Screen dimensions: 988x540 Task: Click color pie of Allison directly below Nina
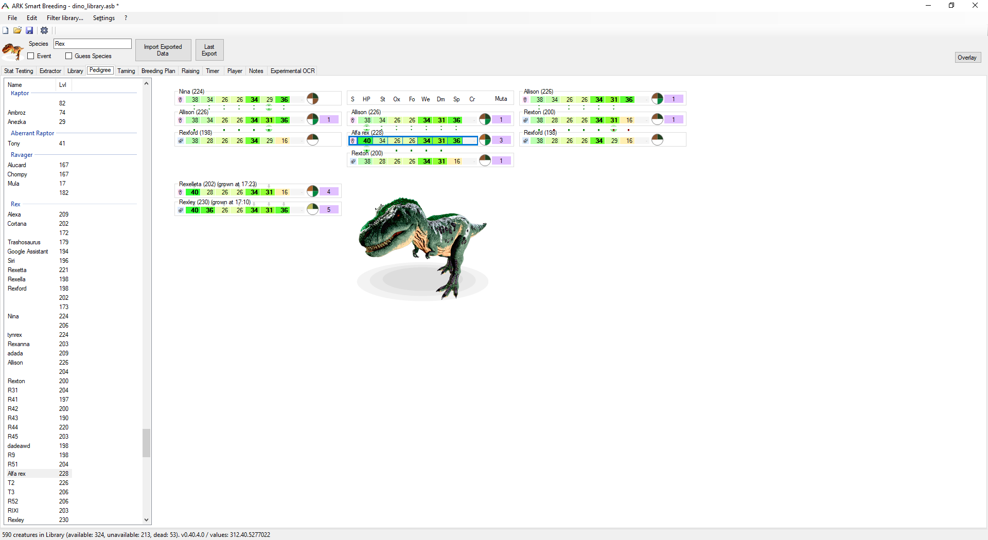point(312,119)
